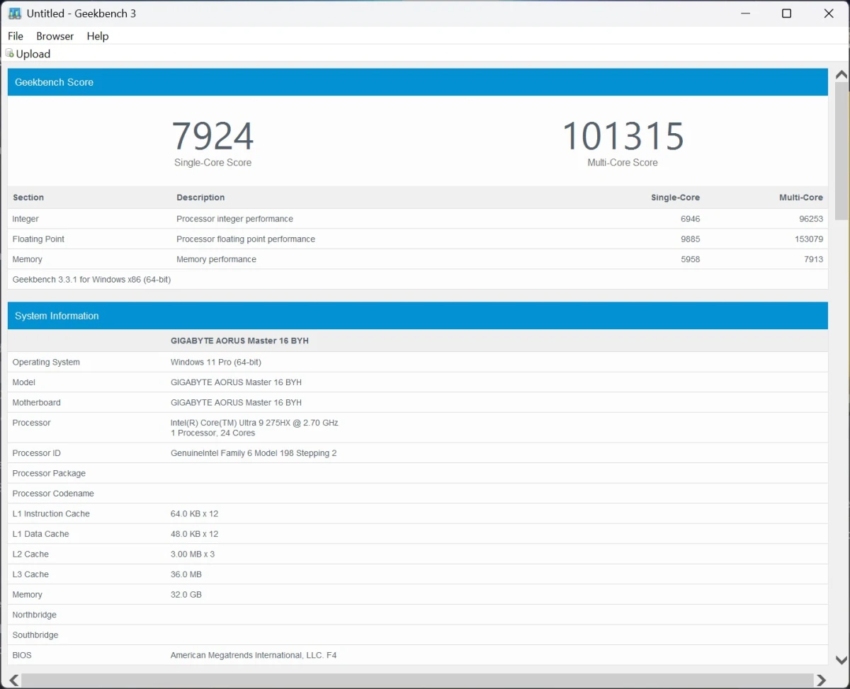Click the "Processor Package" label
850x689 pixels.
coord(49,474)
